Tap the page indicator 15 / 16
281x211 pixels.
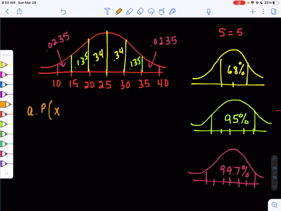(275, 173)
